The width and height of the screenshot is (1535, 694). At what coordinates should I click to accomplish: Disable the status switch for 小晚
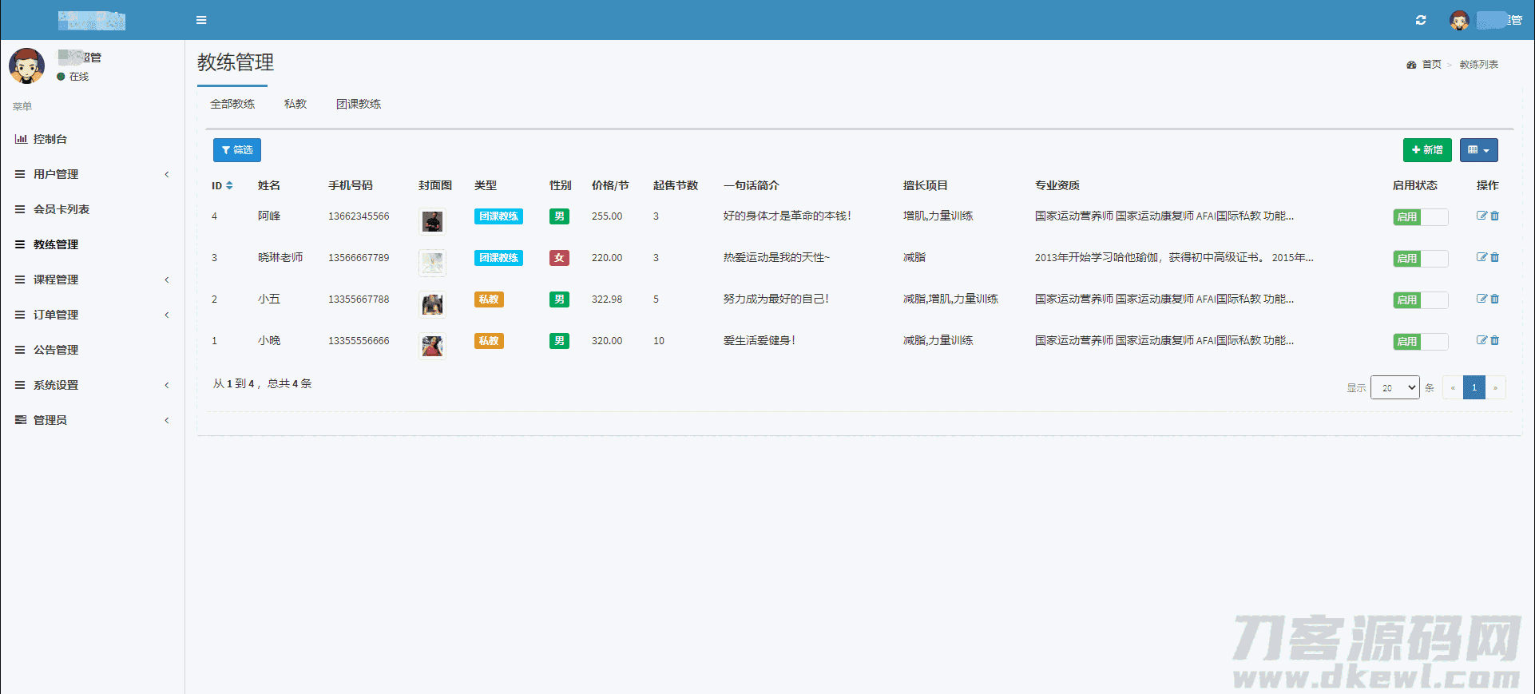1420,342
